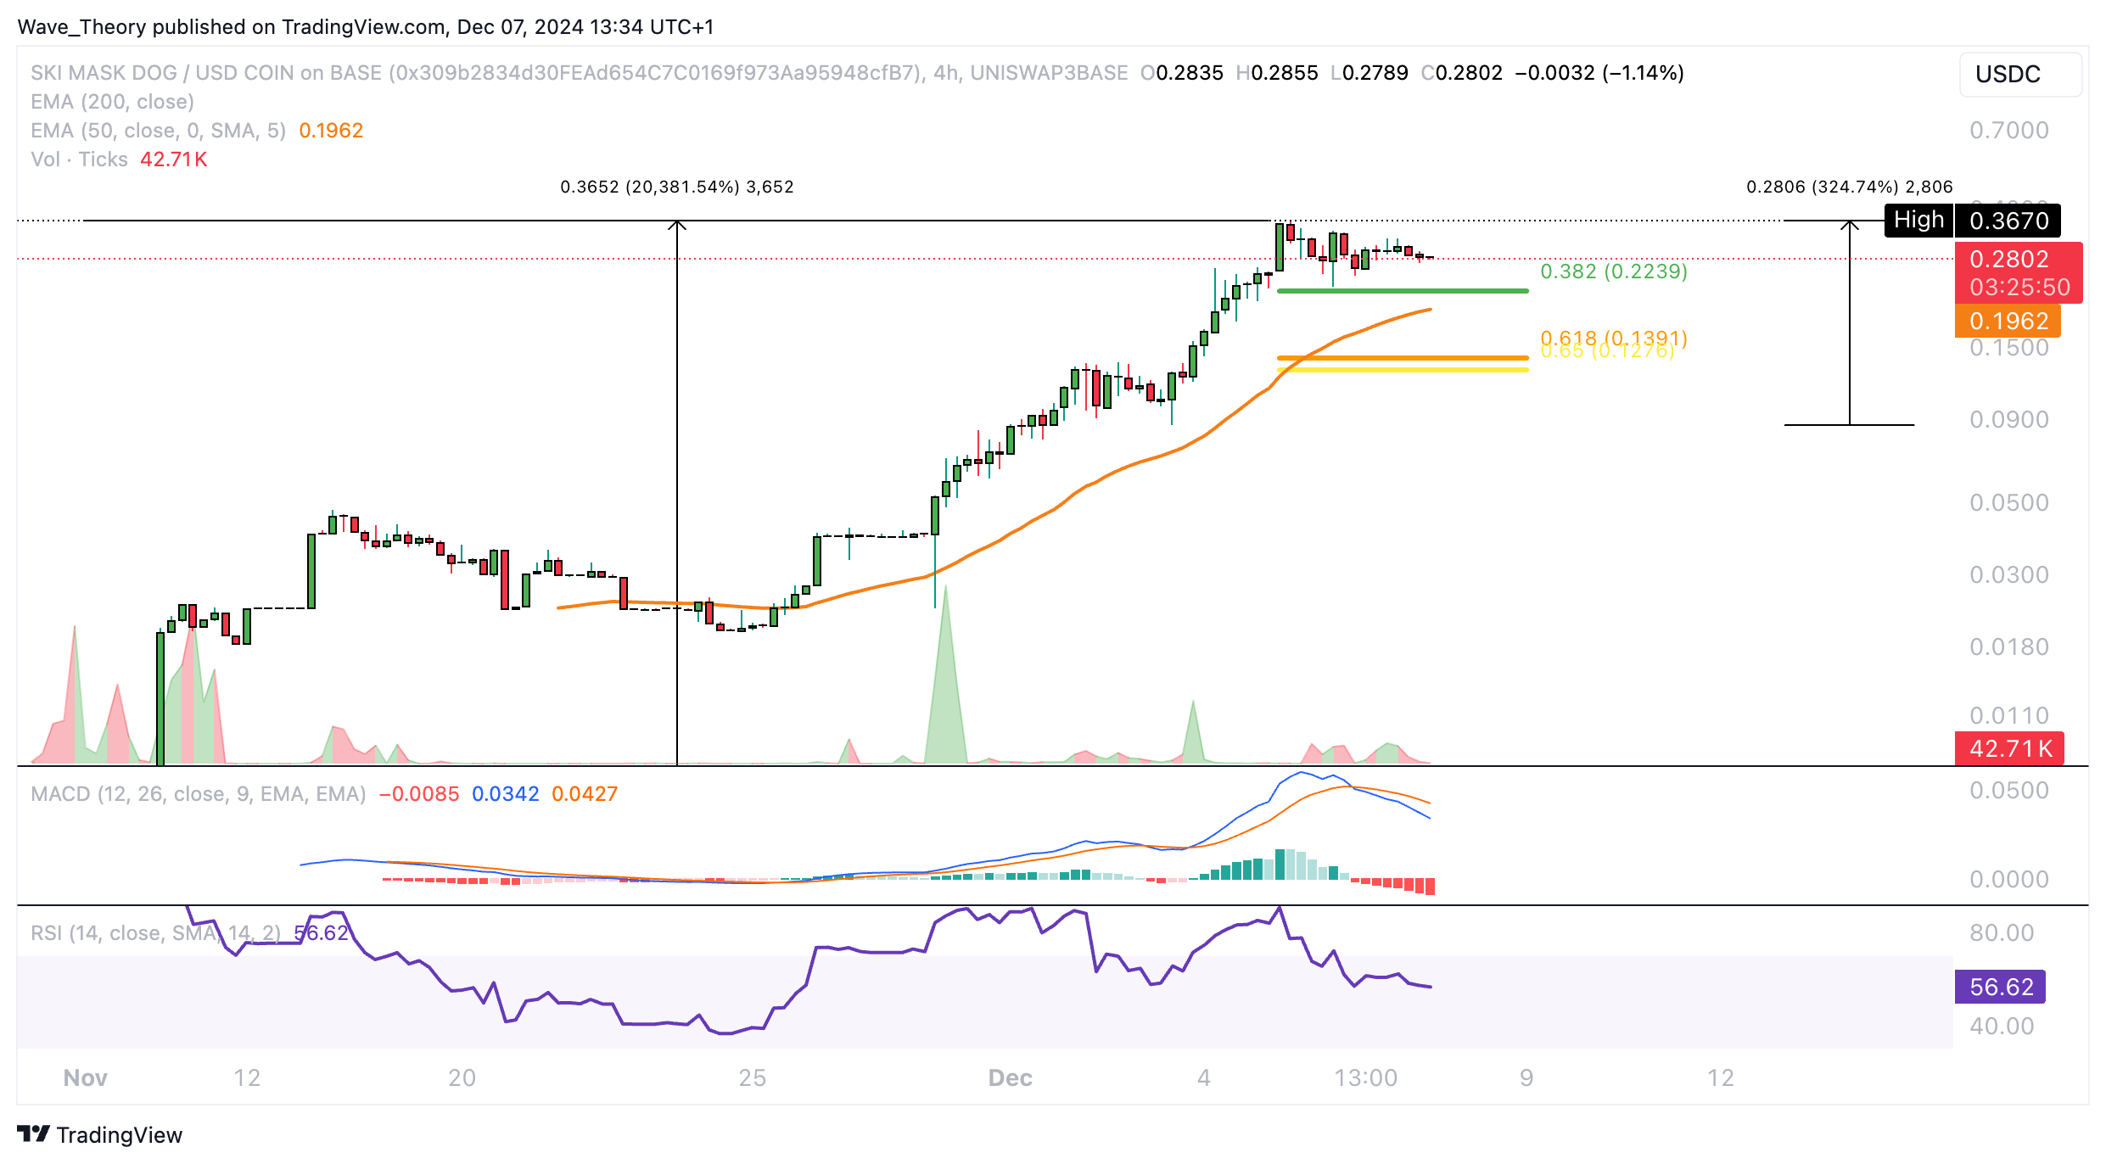Select the EMA (50, close) indicator legend
This screenshot has width=2106, height=1164.
tap(158, 131)
